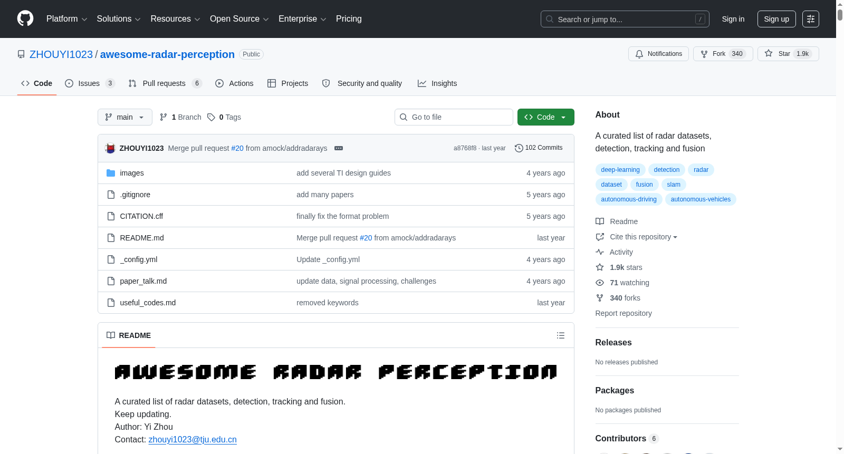844x454 pixels.
Task: Open the Resources menu
Action: tap(175, 19)
